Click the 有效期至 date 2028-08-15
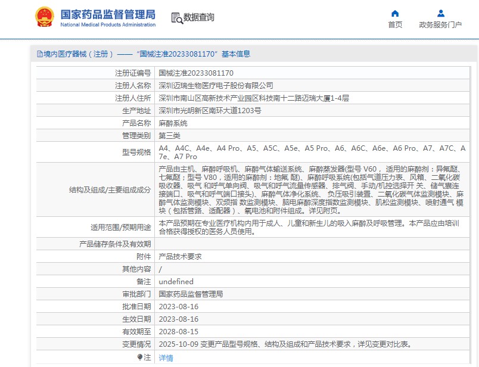479x367 pixels. [178, 331]
